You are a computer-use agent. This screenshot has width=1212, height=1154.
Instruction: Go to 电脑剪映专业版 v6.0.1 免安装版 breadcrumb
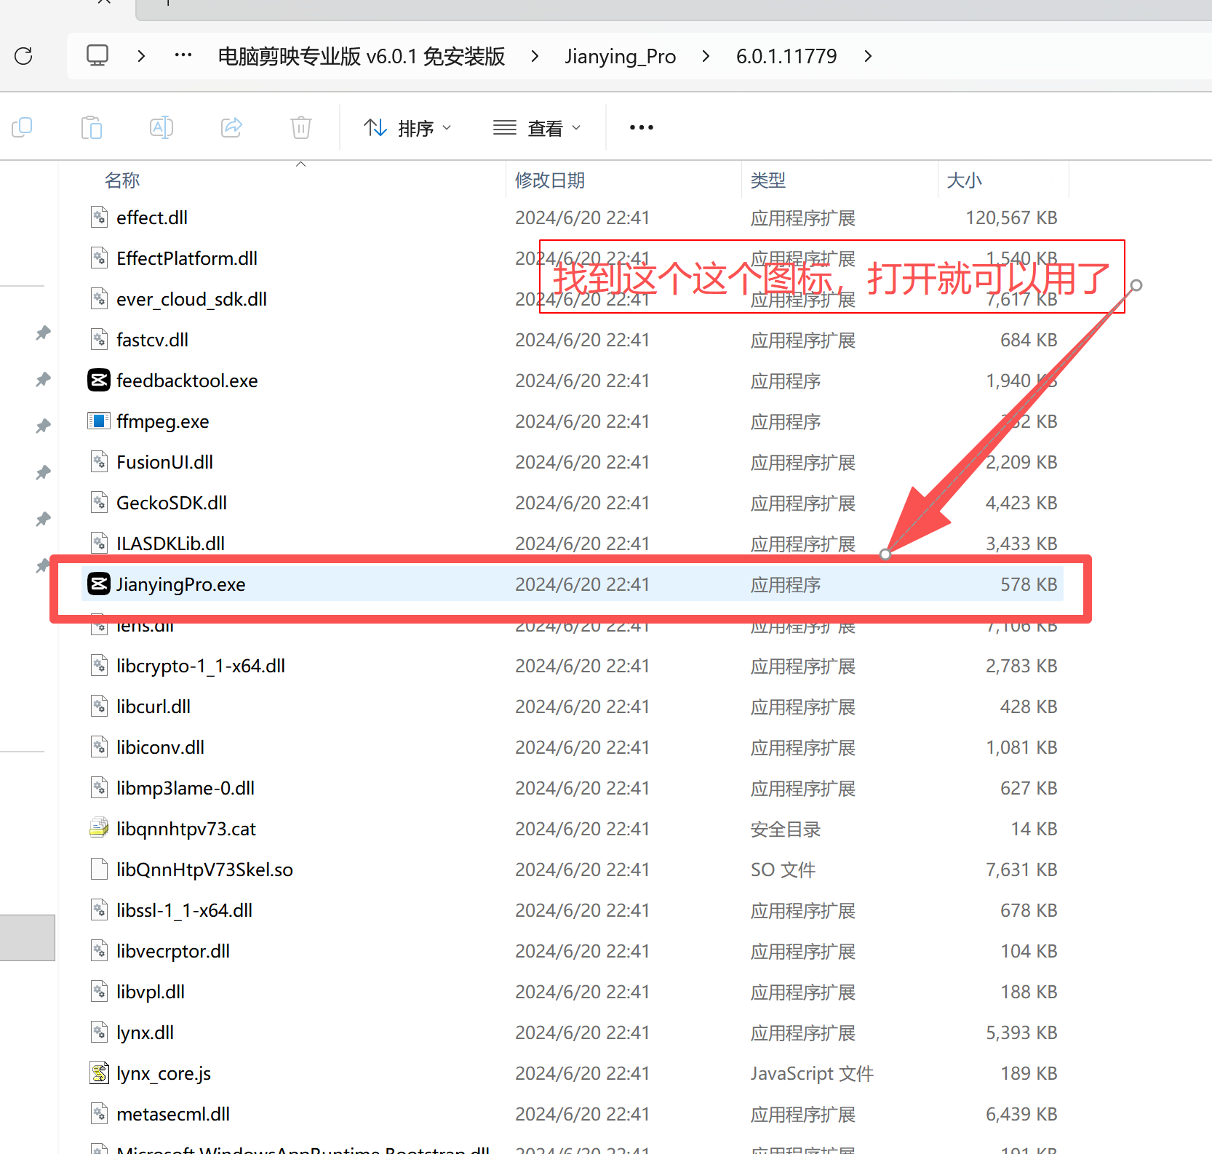click(x=362, y=56)
